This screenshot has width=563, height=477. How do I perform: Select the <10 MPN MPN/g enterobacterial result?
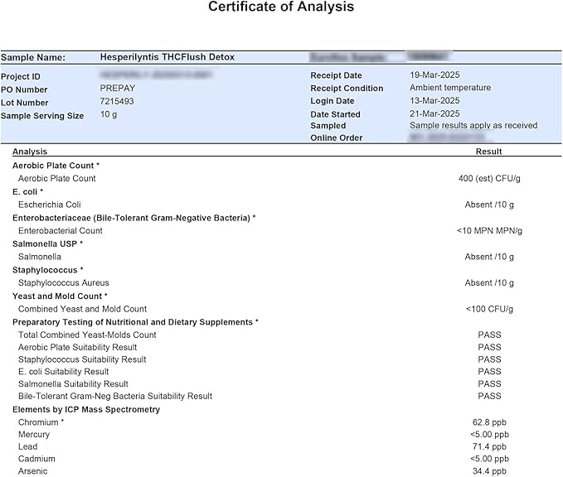click(x=489, y=230)
